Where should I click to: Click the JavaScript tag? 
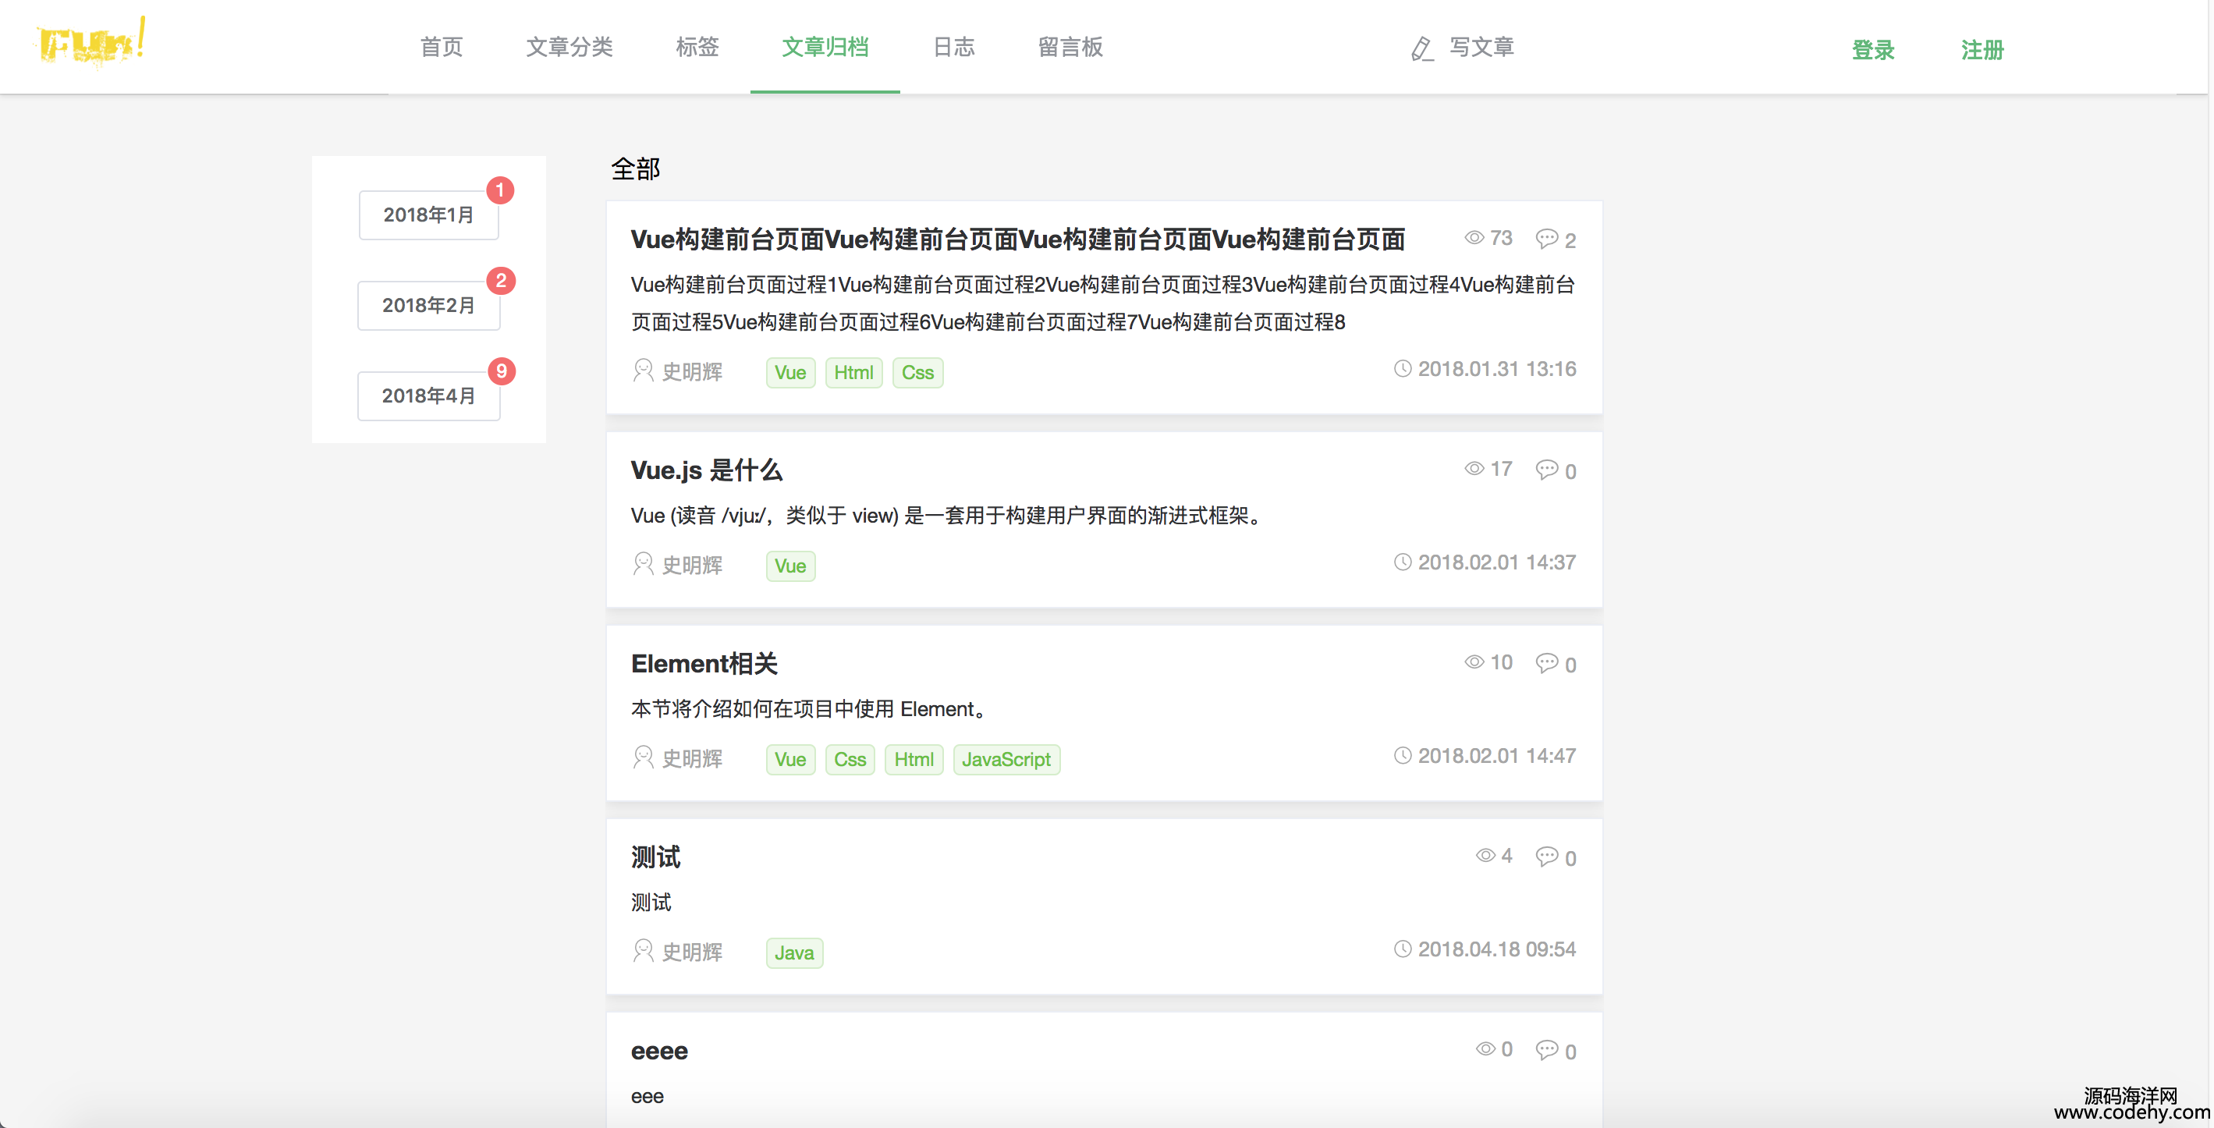coord(1006,758)
